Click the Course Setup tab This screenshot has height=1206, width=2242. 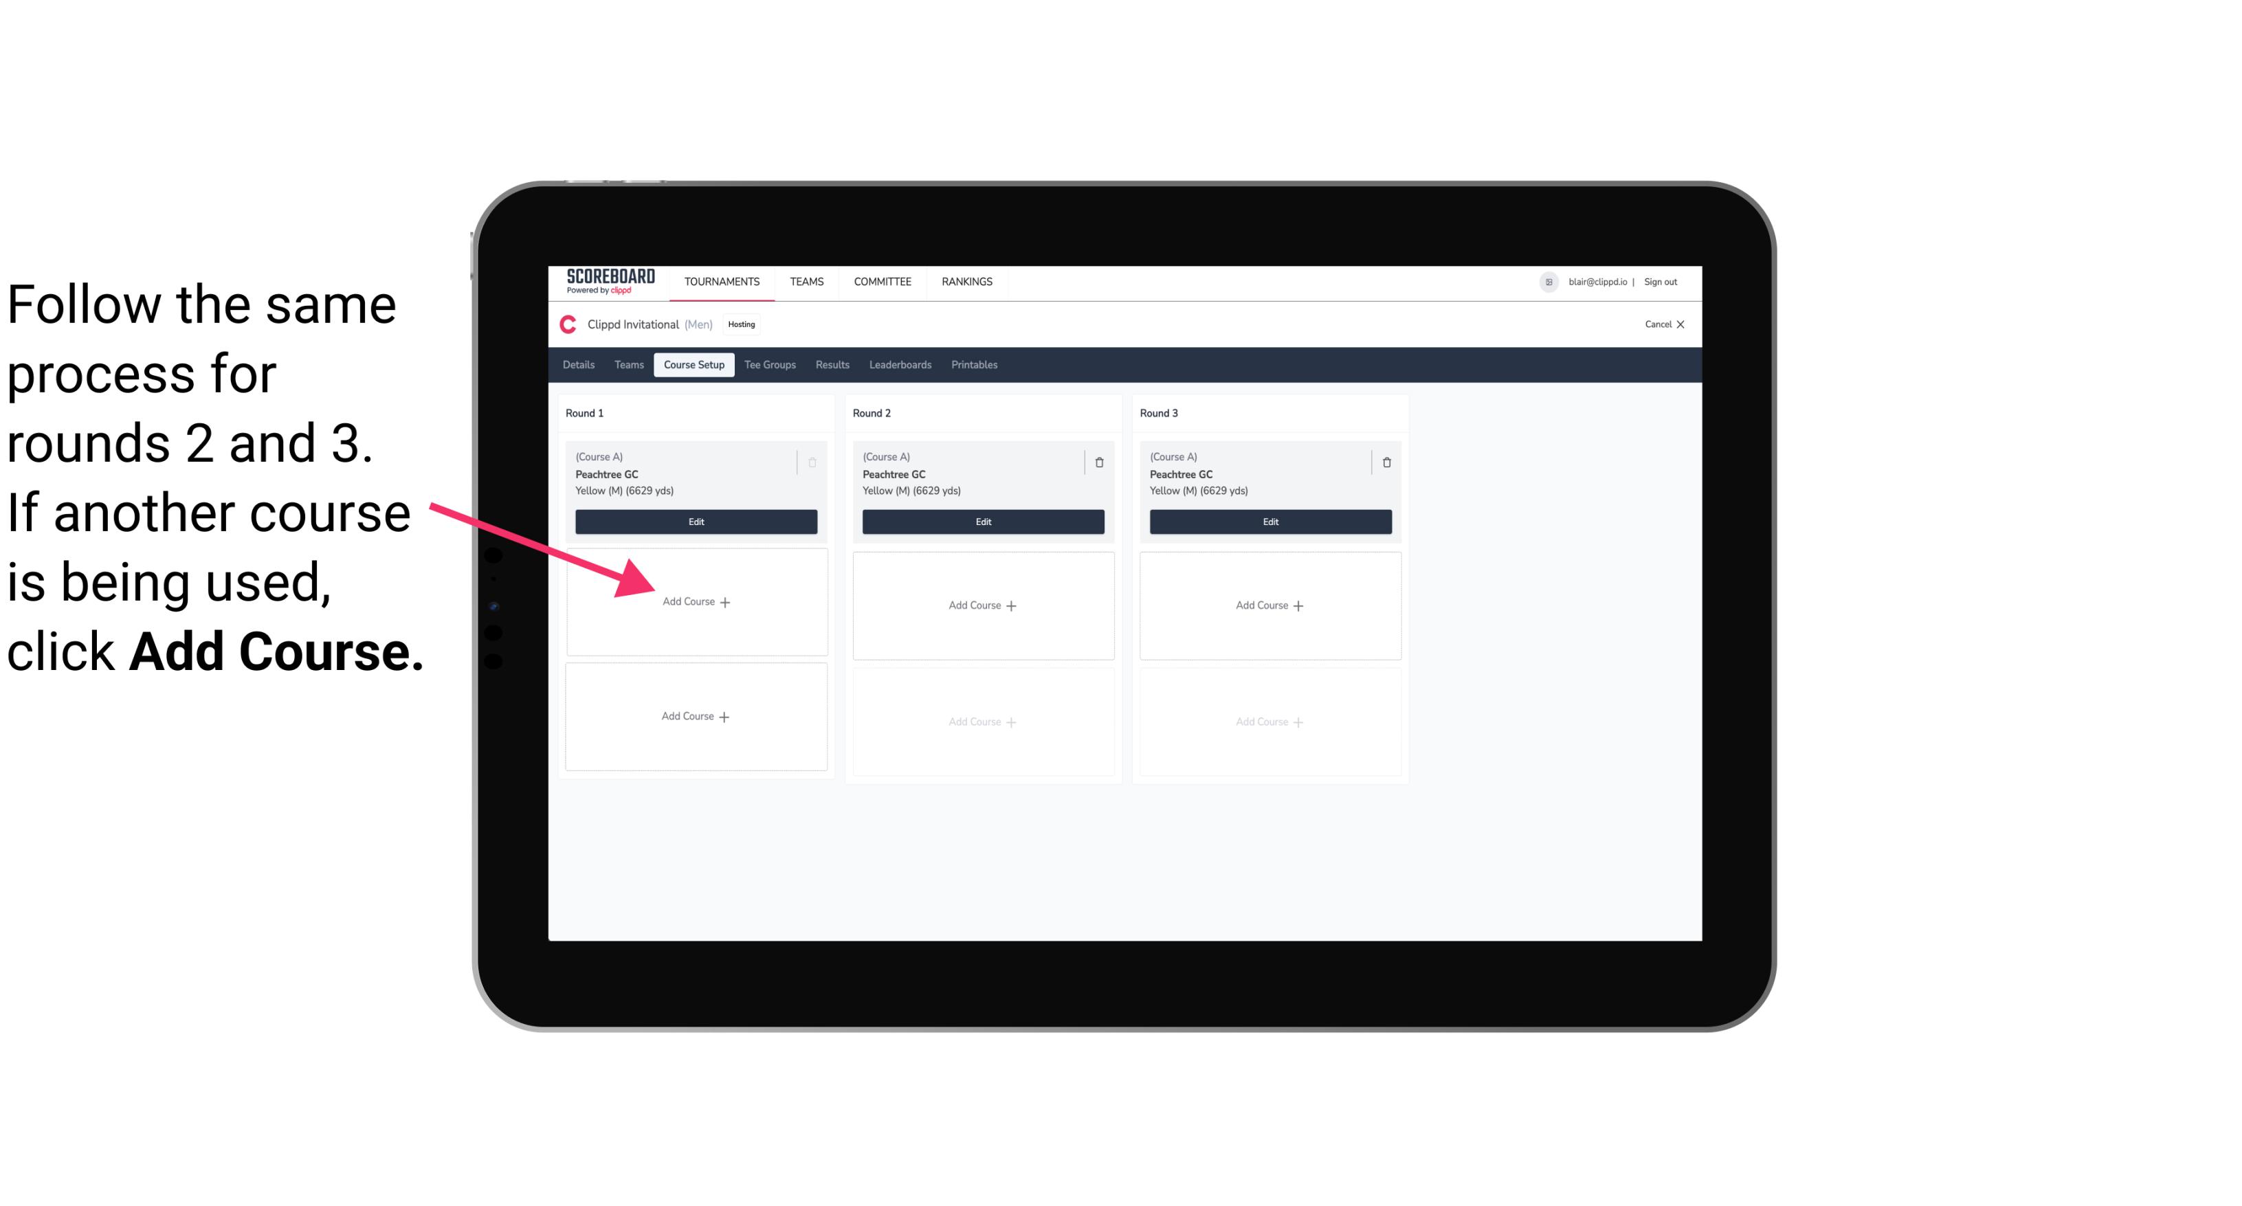pos(692,364)
